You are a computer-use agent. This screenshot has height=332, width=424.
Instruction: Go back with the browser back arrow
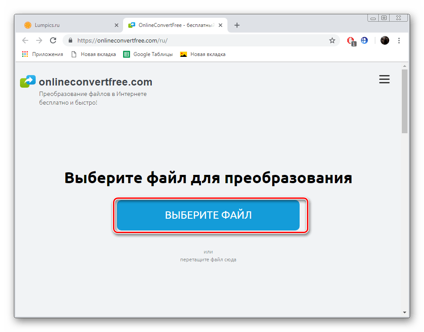[x=25, y=40]
